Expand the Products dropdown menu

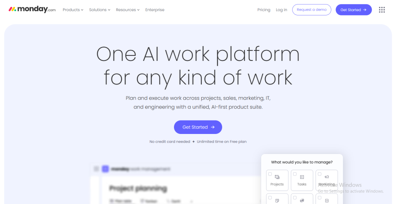73,10
